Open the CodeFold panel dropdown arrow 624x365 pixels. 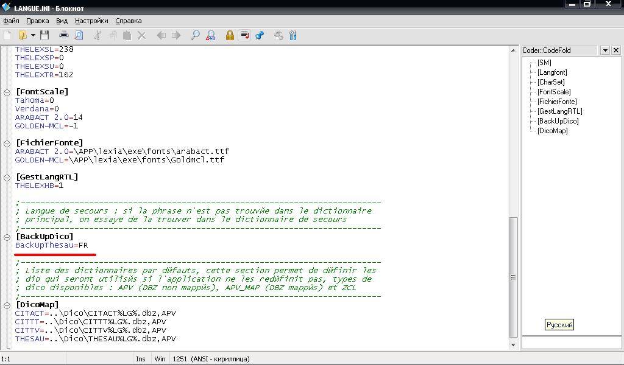point(605,50)
